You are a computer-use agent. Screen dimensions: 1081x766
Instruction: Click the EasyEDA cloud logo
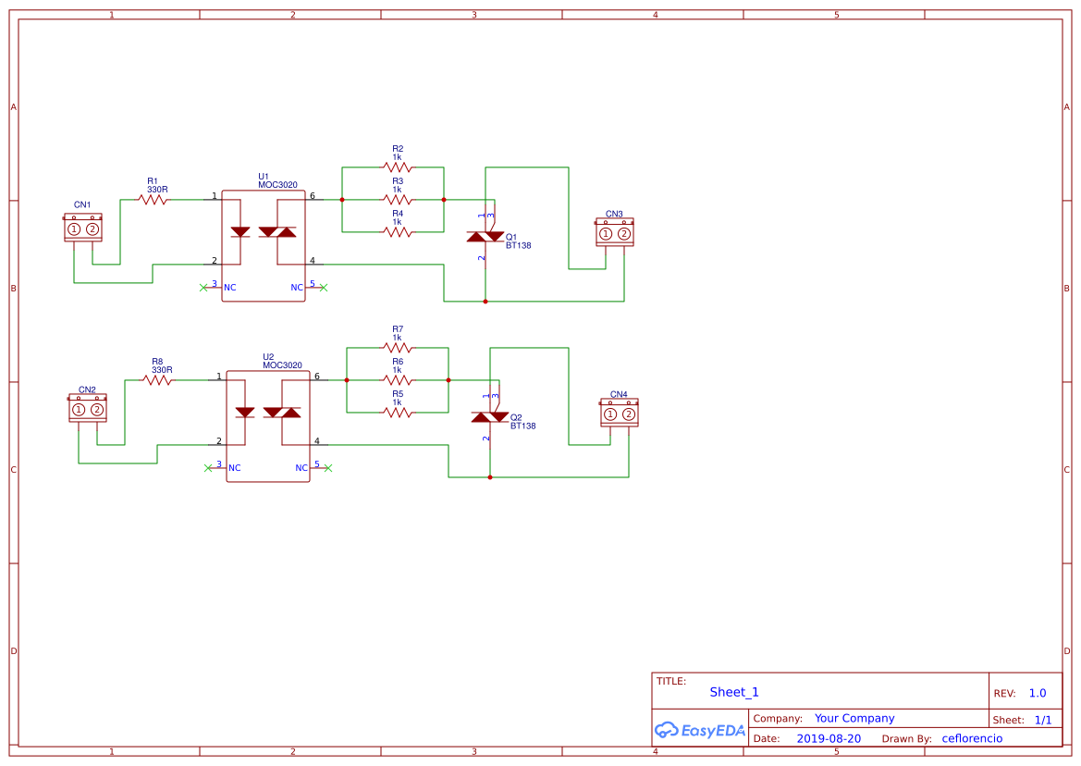(668, 730)
